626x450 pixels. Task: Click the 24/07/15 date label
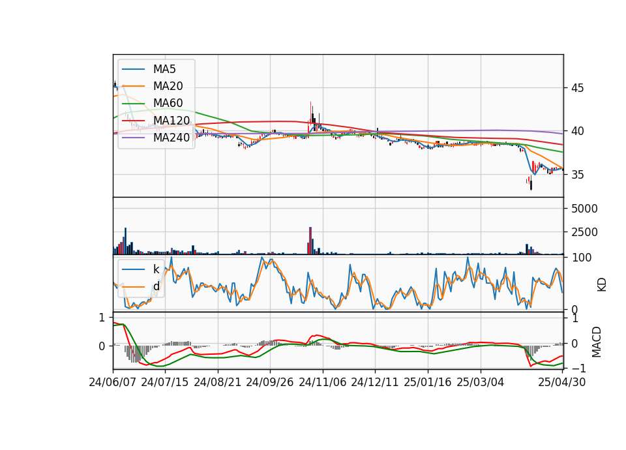pos(165,382)
